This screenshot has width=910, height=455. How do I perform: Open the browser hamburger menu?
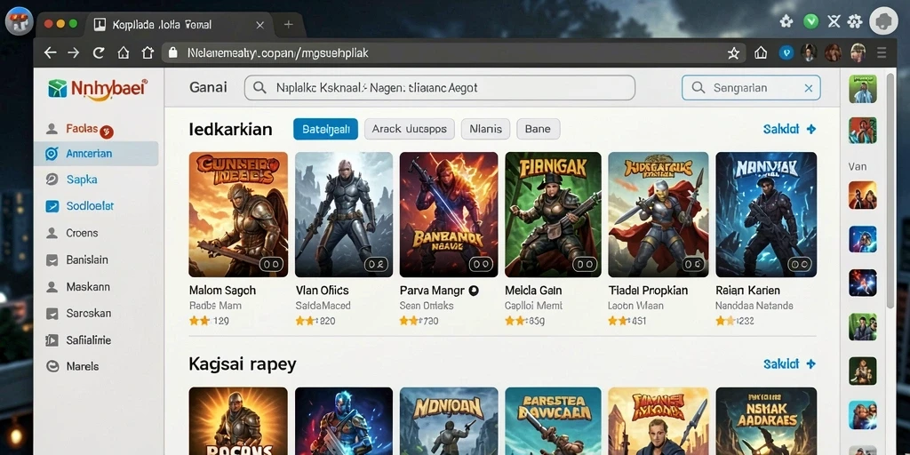(x=882, y=53)
